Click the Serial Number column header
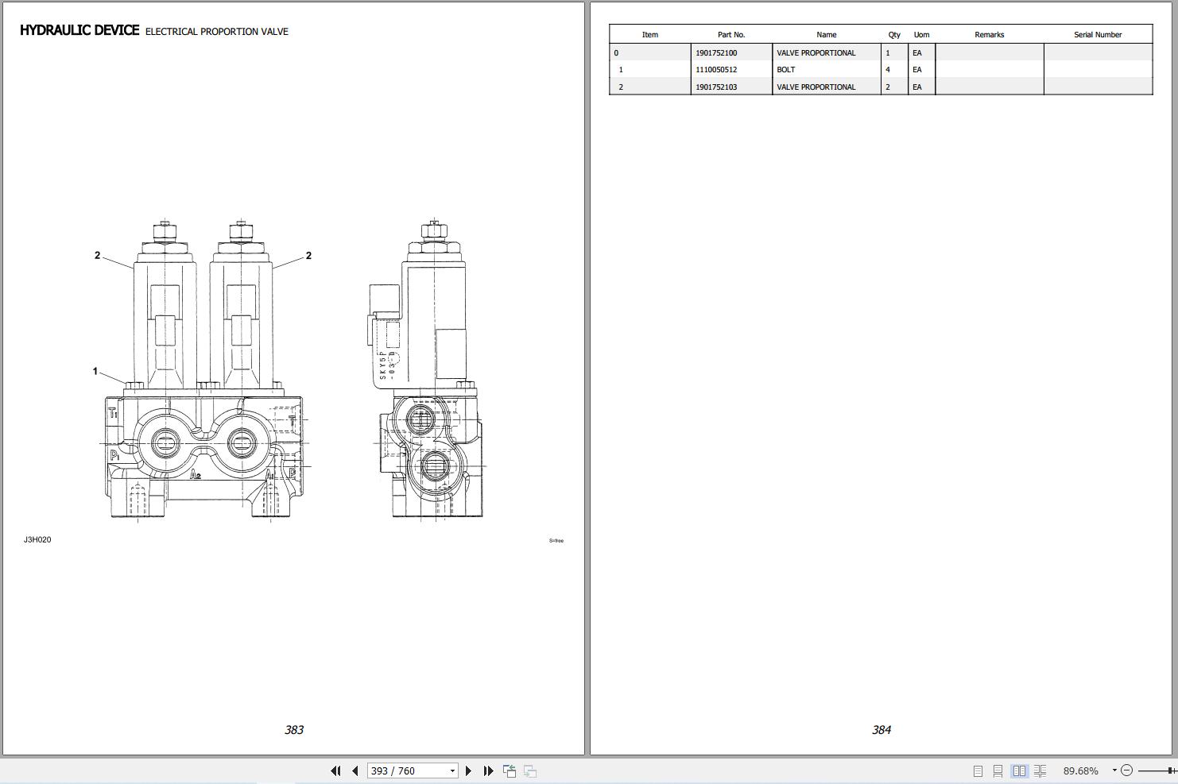 [x=1098, y=35]
